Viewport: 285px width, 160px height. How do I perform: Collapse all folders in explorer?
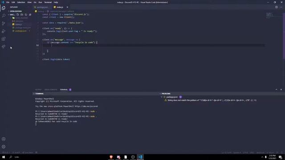(30, 15)
